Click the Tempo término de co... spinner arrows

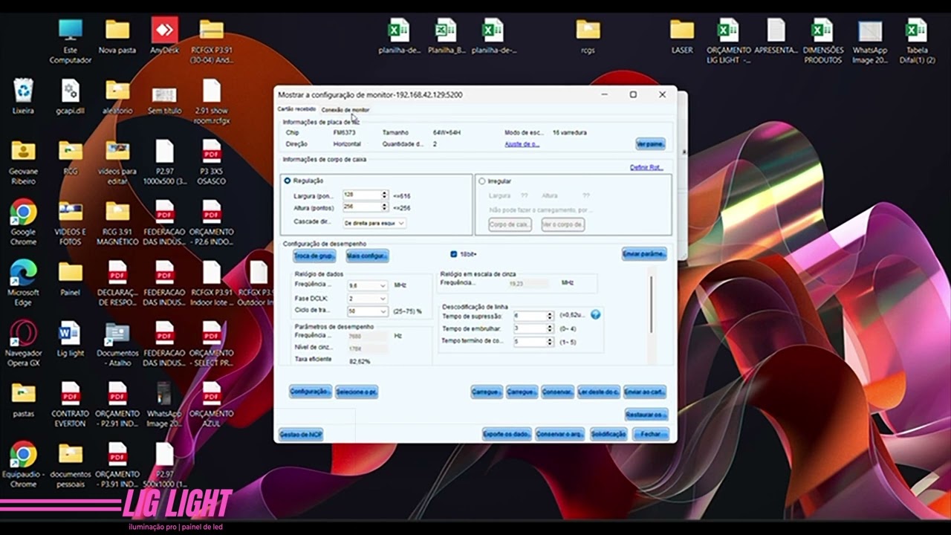550,342
